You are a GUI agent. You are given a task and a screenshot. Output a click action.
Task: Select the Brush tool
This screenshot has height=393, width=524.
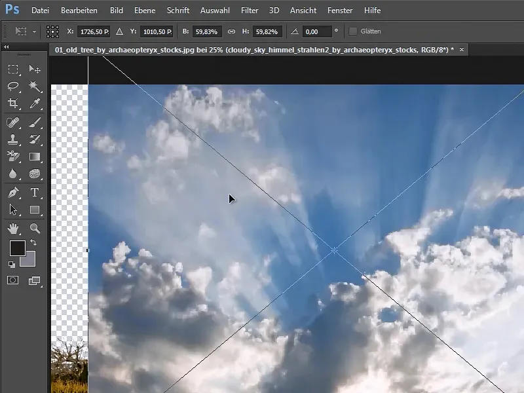click(35, 122)
